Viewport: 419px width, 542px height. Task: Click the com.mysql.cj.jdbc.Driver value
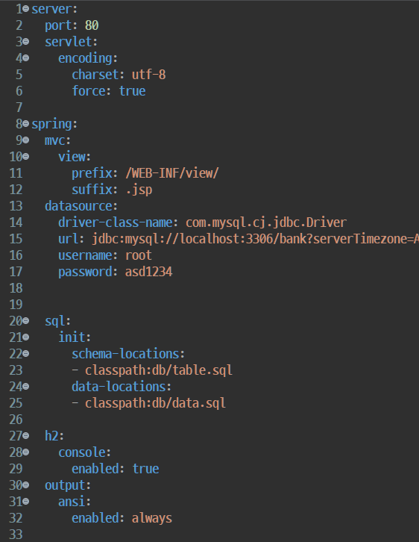(x=266, y=222)
